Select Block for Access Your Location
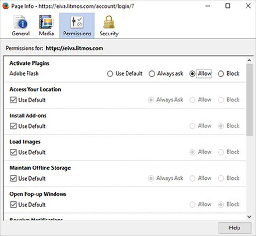Screen dimensions: 256x236 pos(221,100)
